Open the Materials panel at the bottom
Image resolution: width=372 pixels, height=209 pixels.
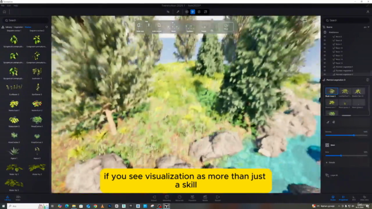coord(180,198)
